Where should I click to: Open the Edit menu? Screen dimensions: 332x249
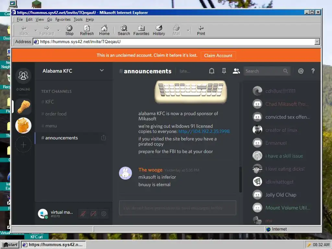[x=29, y=19]
